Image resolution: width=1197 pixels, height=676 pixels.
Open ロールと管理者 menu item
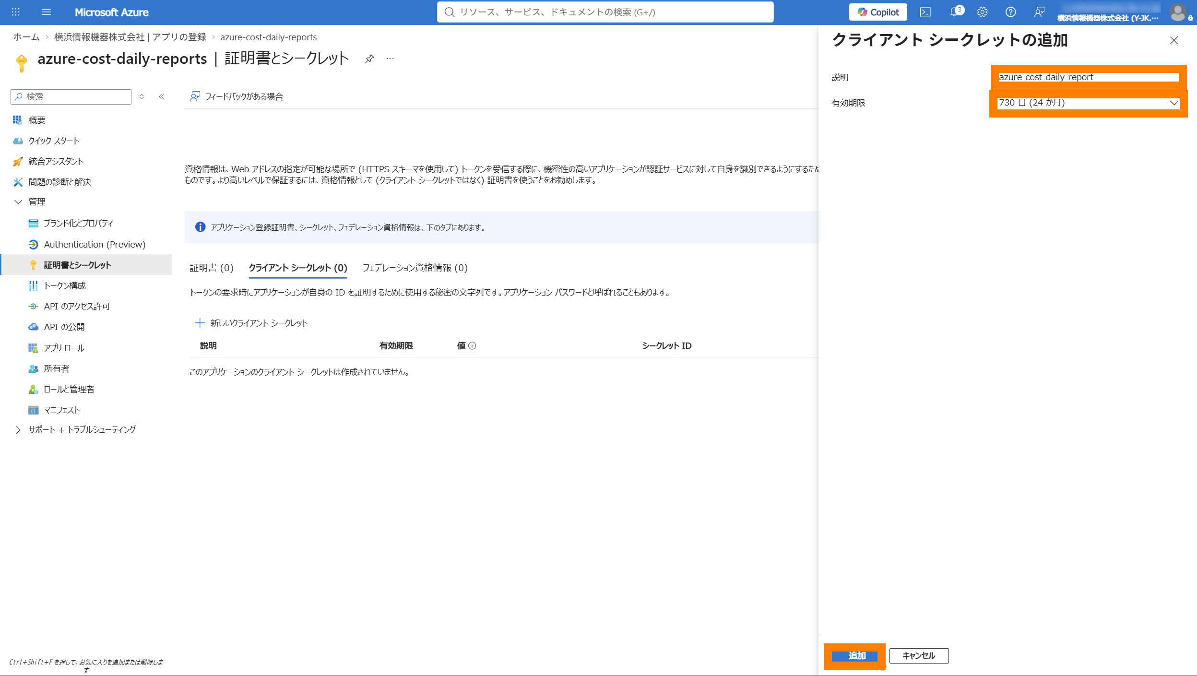69,389
